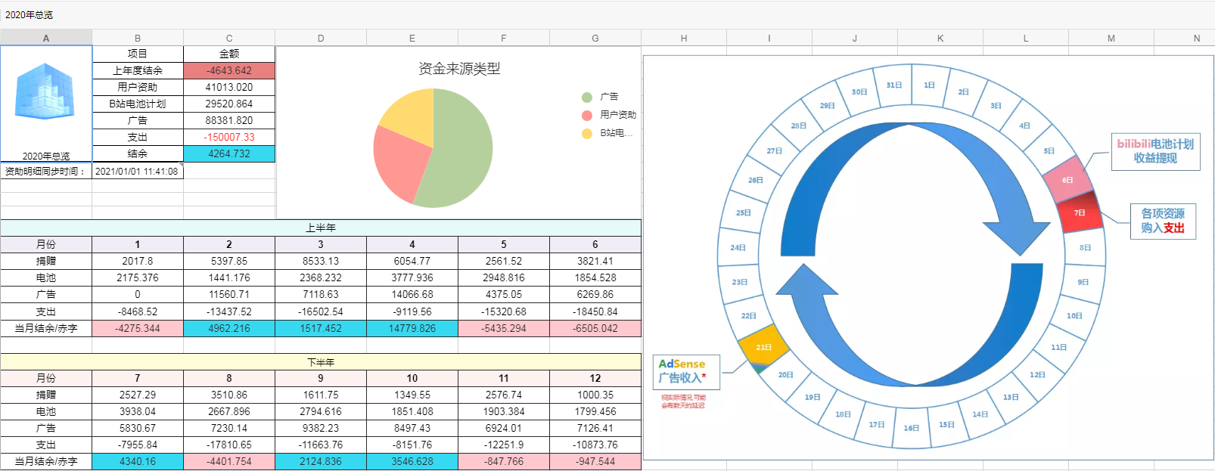Select July balance cell 4340.16

click(x=138, y=461)
